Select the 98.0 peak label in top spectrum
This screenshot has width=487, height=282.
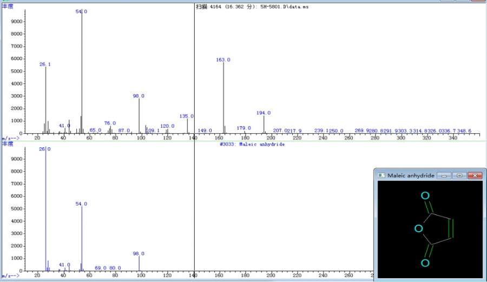[x=139, y=96]
